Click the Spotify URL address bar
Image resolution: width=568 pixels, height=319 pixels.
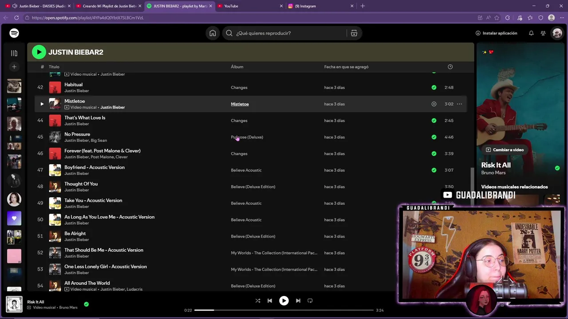point(248,18)
